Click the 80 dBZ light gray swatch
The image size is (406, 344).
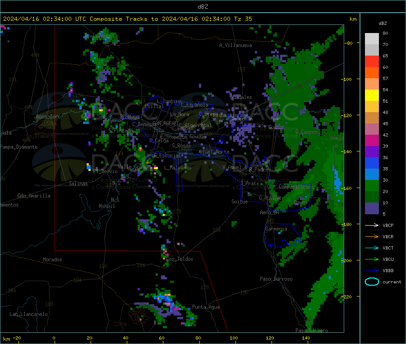tap(372, 39)
